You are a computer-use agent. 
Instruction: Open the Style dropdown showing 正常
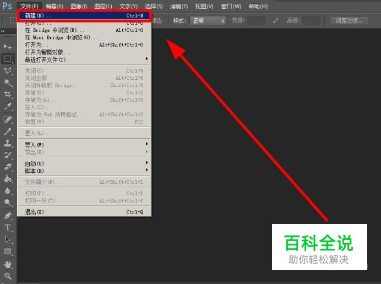[x=208, y=21]
